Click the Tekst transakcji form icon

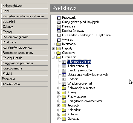pos(64,66)
